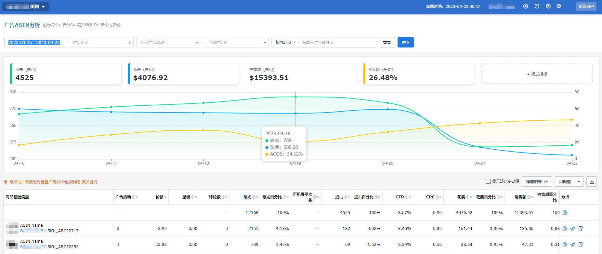Click the yellow data point at 04-21
This screenshot has width=602, height=254.
[x=480, y=123]
